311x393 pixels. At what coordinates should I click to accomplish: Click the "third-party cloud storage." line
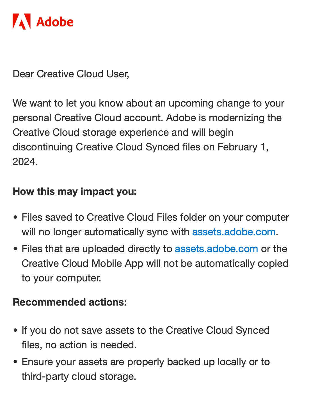79,376
